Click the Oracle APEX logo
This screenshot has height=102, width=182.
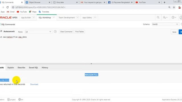9,18
